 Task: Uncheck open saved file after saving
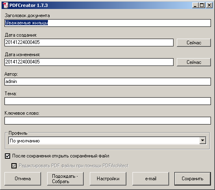click(7, 156)
